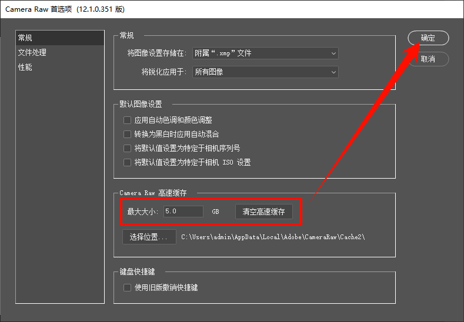Click the 默认图像设置 group heading
This screenshot has height=322, width=464.
click(x=141, y=104)
